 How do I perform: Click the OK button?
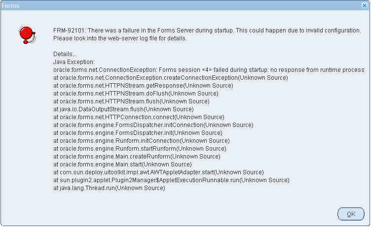coord(351,214)
